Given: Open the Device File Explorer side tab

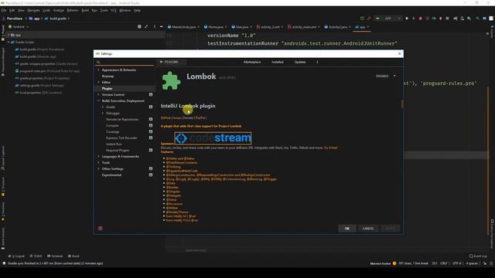Looking at the screenshot, I should point(492,234).
